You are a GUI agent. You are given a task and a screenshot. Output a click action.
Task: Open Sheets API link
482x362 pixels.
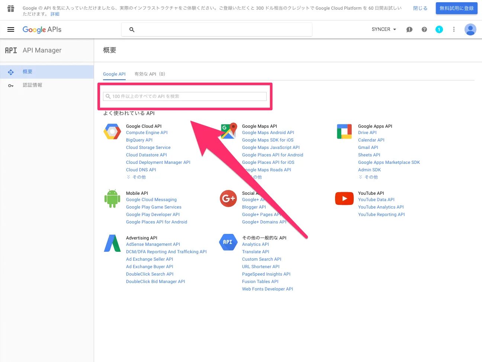point(369,155)
